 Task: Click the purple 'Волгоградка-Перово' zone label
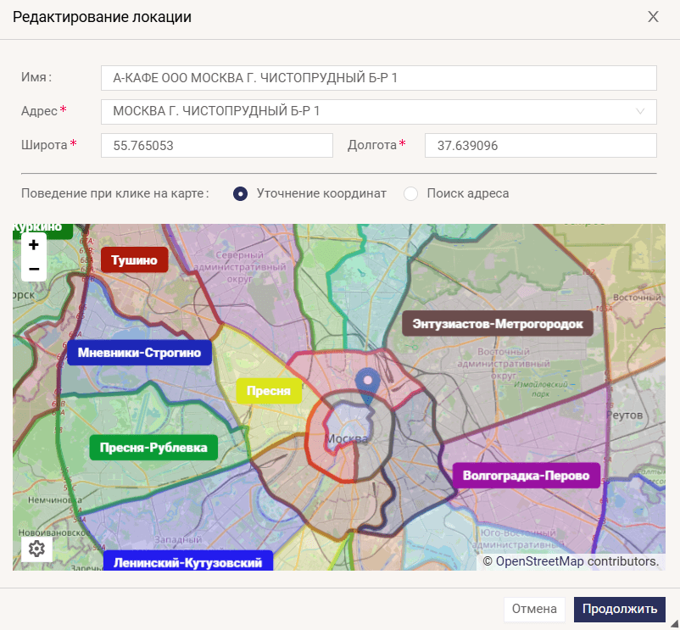[527, 476]
